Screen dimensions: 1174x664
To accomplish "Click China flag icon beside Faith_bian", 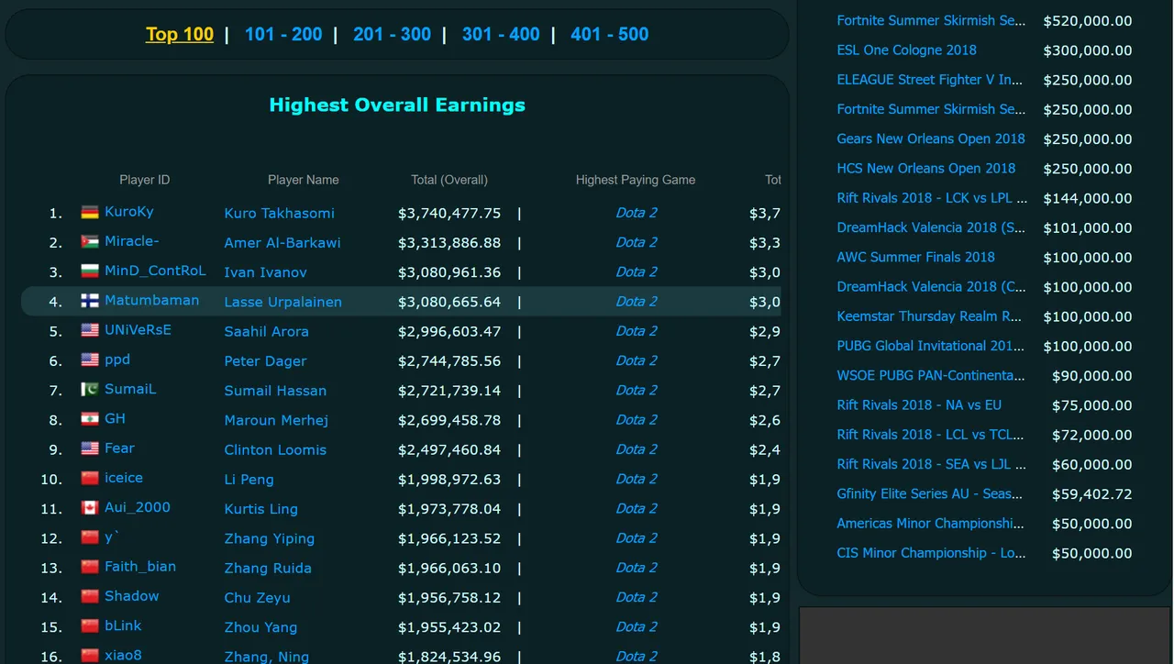I will point(90,567).
